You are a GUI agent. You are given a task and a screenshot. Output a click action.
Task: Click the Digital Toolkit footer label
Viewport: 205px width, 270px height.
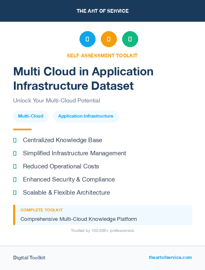coord(29,258)
